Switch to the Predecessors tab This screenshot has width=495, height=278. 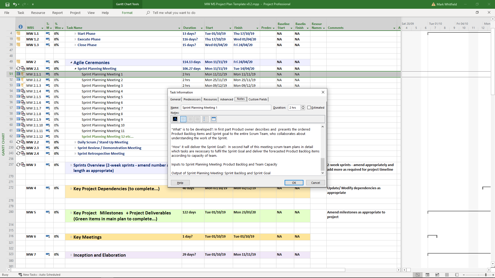coord(192,99)
